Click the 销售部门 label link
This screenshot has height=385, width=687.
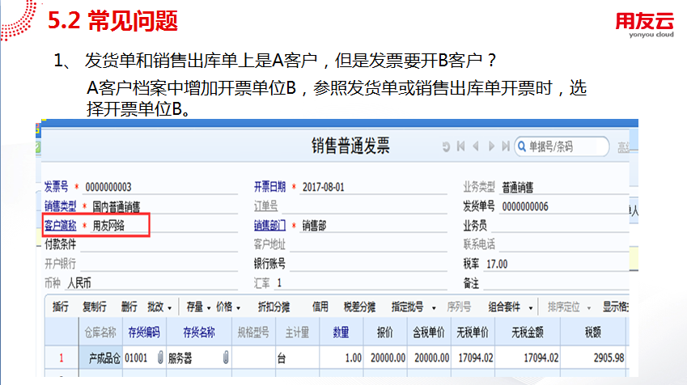270,225
